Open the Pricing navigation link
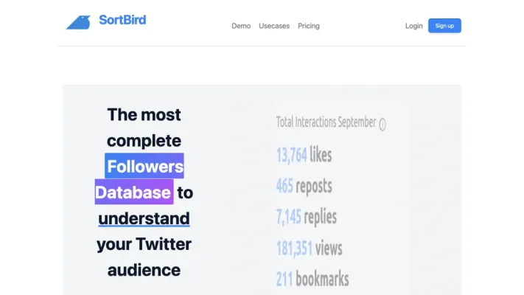 309,26
